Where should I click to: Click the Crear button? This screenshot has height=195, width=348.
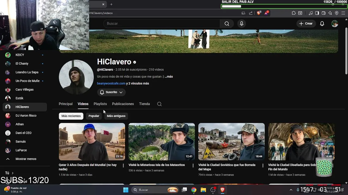306,24
